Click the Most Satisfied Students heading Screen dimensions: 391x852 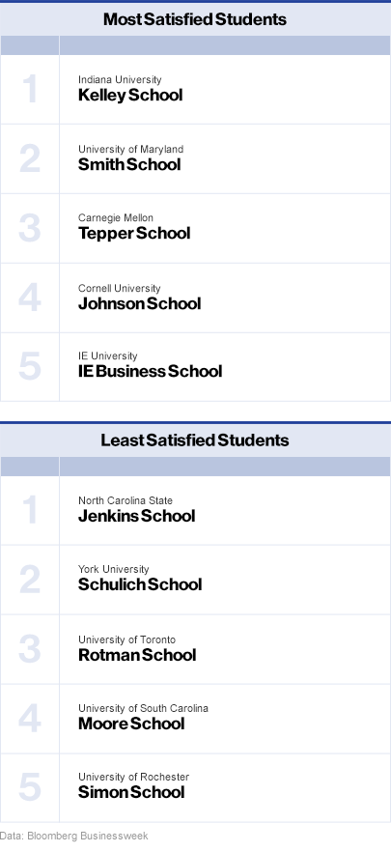195,19
